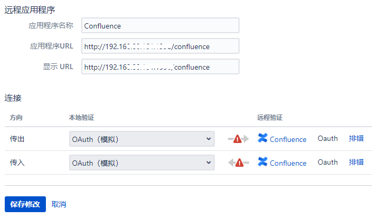Open the outgoing (传出) local authentication dropdown
Screen dimensions: 372x219
pyautogui.click(x=141, y=139)
